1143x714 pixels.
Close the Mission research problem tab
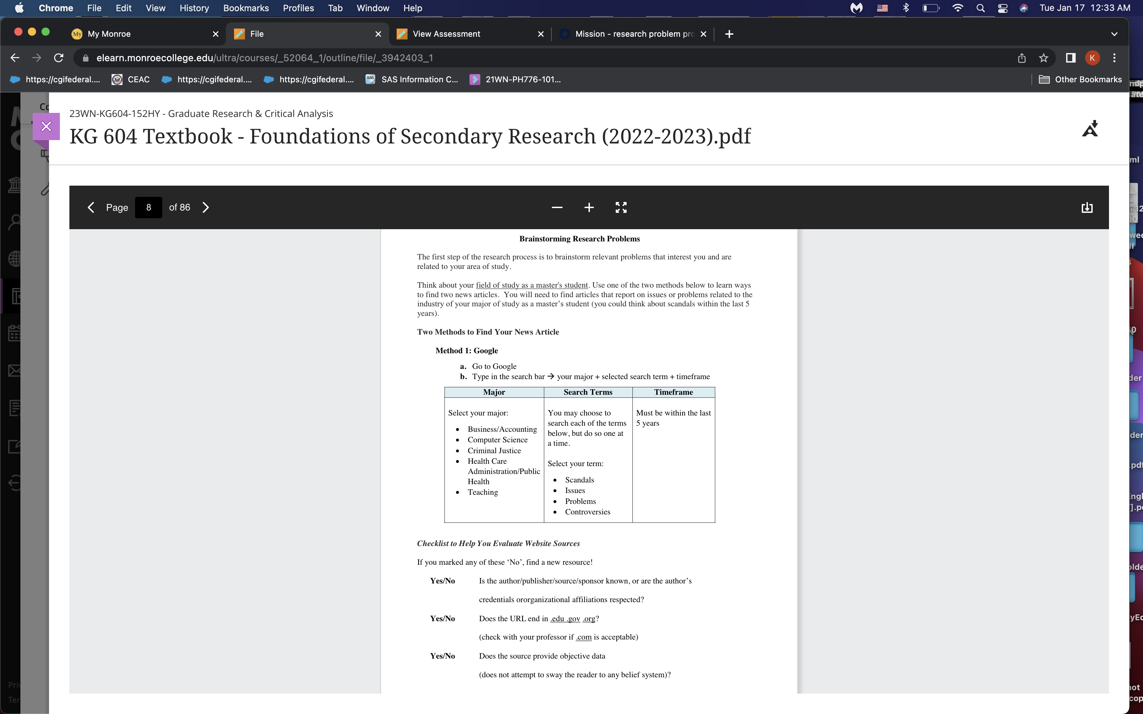(x=703, y=34)
